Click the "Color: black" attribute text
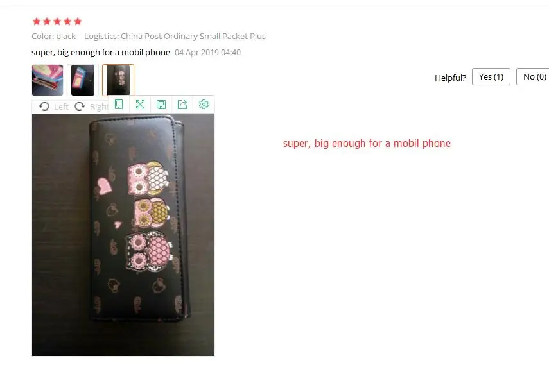Viewport: 549px width, 365px height. 53,37
